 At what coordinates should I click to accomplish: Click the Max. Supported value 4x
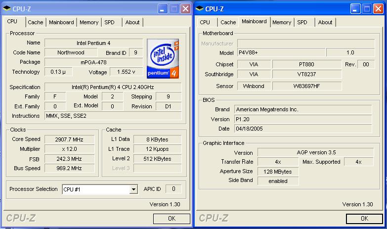tap(359, 162)
